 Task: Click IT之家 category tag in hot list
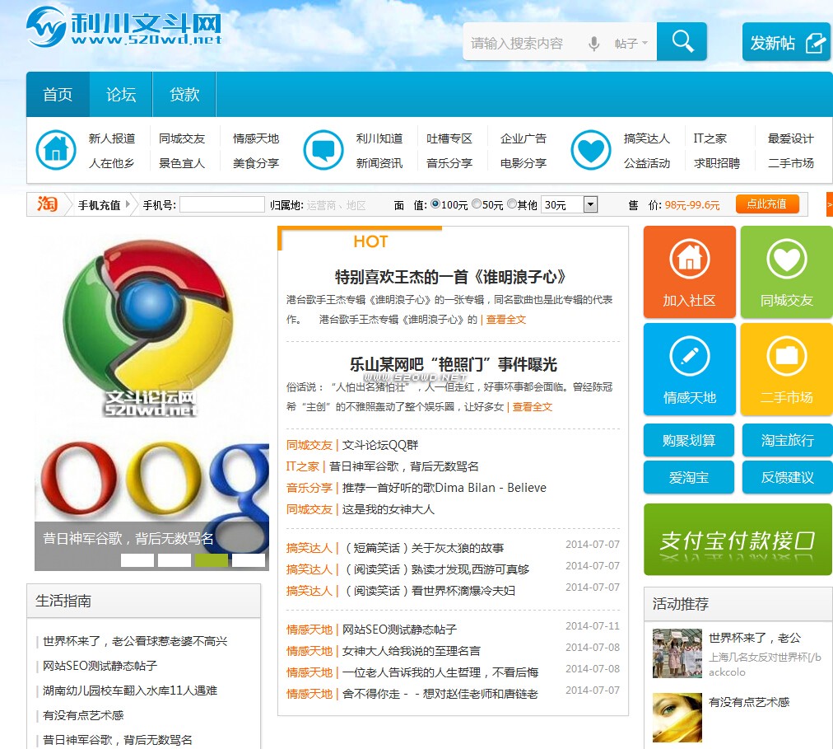(302, 466)
